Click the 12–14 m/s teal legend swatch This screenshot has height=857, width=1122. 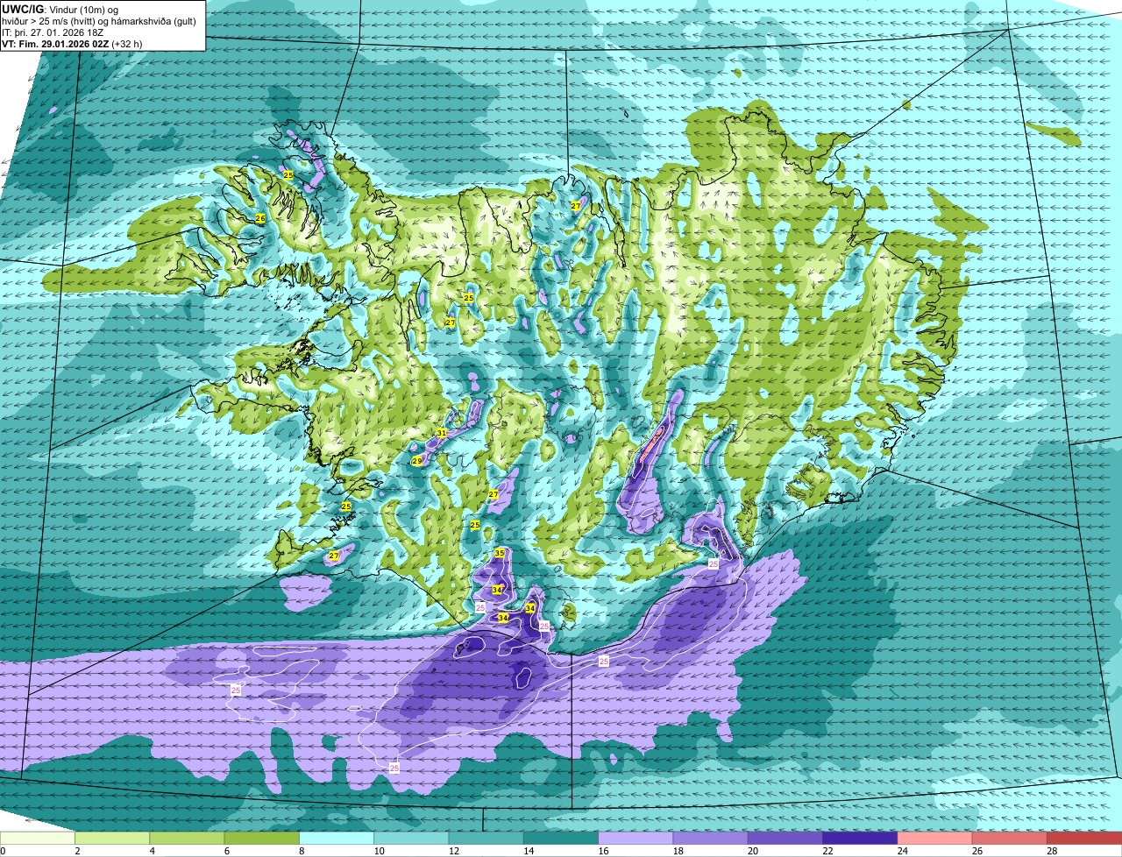[486, 838]
